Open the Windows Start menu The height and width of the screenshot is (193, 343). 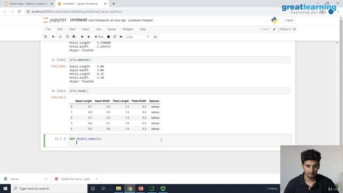click(x=5, y=188)
